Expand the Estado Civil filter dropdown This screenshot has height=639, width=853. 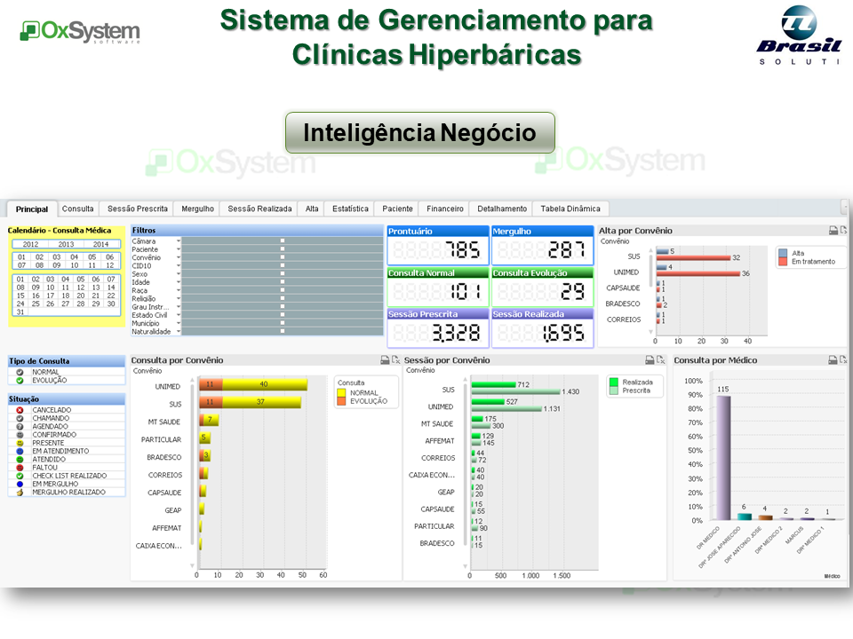(179, 314)
